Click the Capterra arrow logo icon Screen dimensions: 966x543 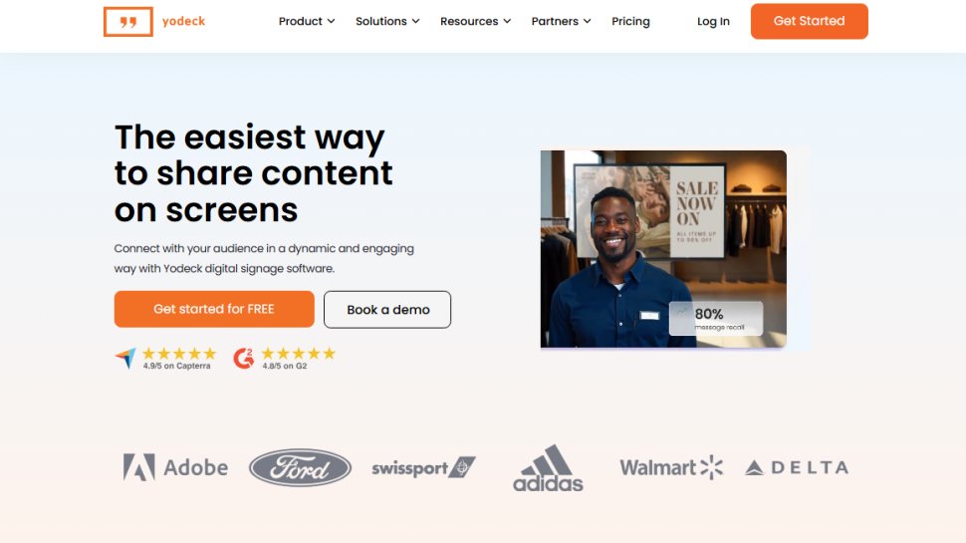125,358
